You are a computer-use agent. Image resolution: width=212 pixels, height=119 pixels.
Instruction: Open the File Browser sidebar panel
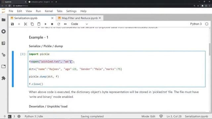4,20
